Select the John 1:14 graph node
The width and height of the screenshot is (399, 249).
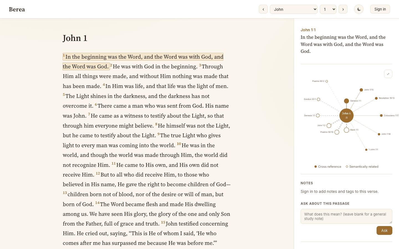coord(379,134)
